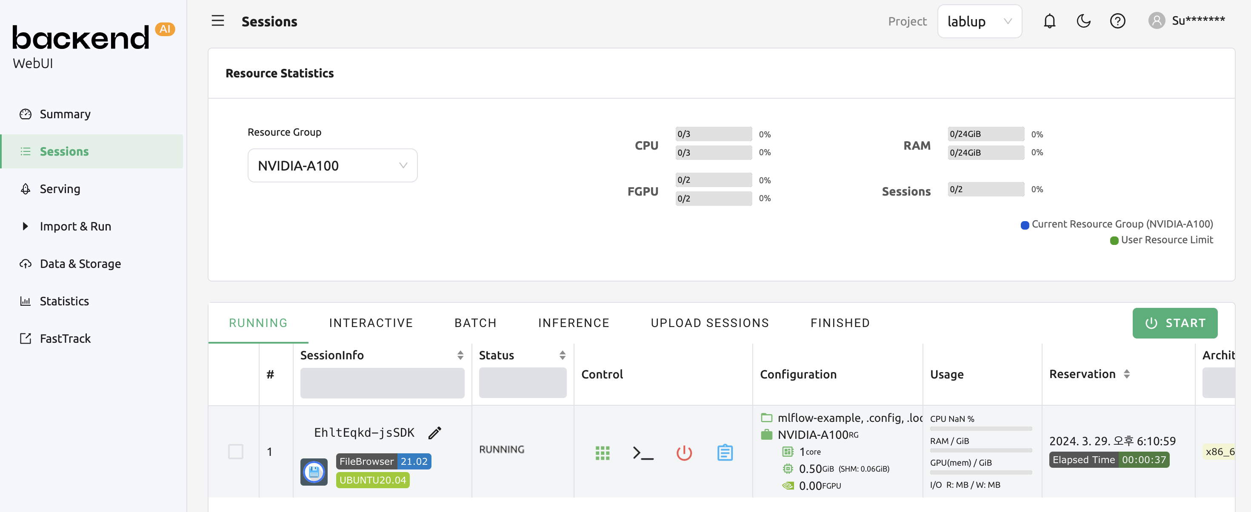Image resolution: width=1251 pixels, height=512 pixels.
Task: Switch to the RUNNING tab
Action: (x=258, y=323)
